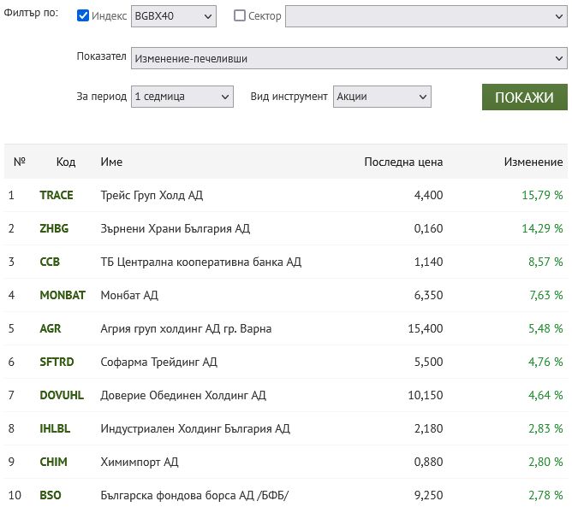Click the 14,29 % change value

[x=542, y=228]
